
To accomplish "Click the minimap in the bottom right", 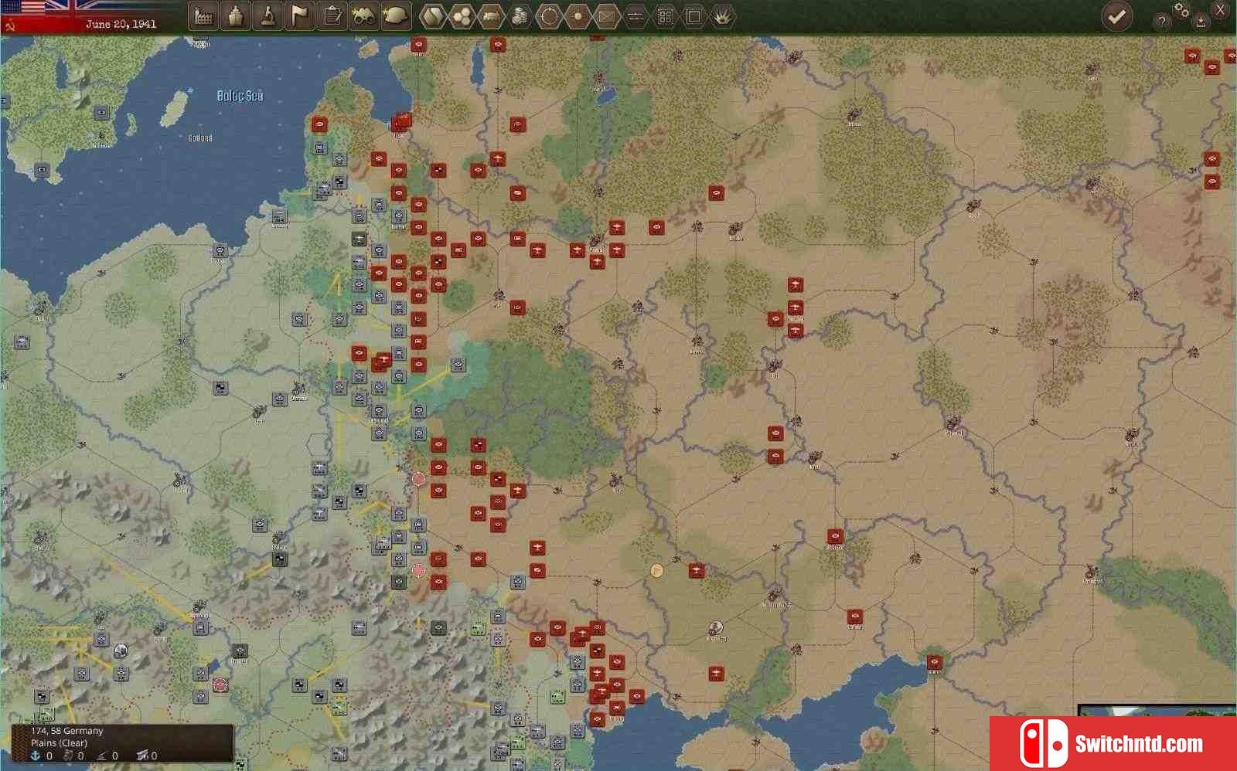I will (x=1157, y=711).
